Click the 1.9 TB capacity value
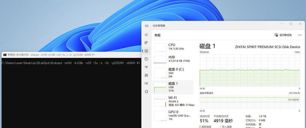This screenshot has width=306, height=128. coord(262,116)
